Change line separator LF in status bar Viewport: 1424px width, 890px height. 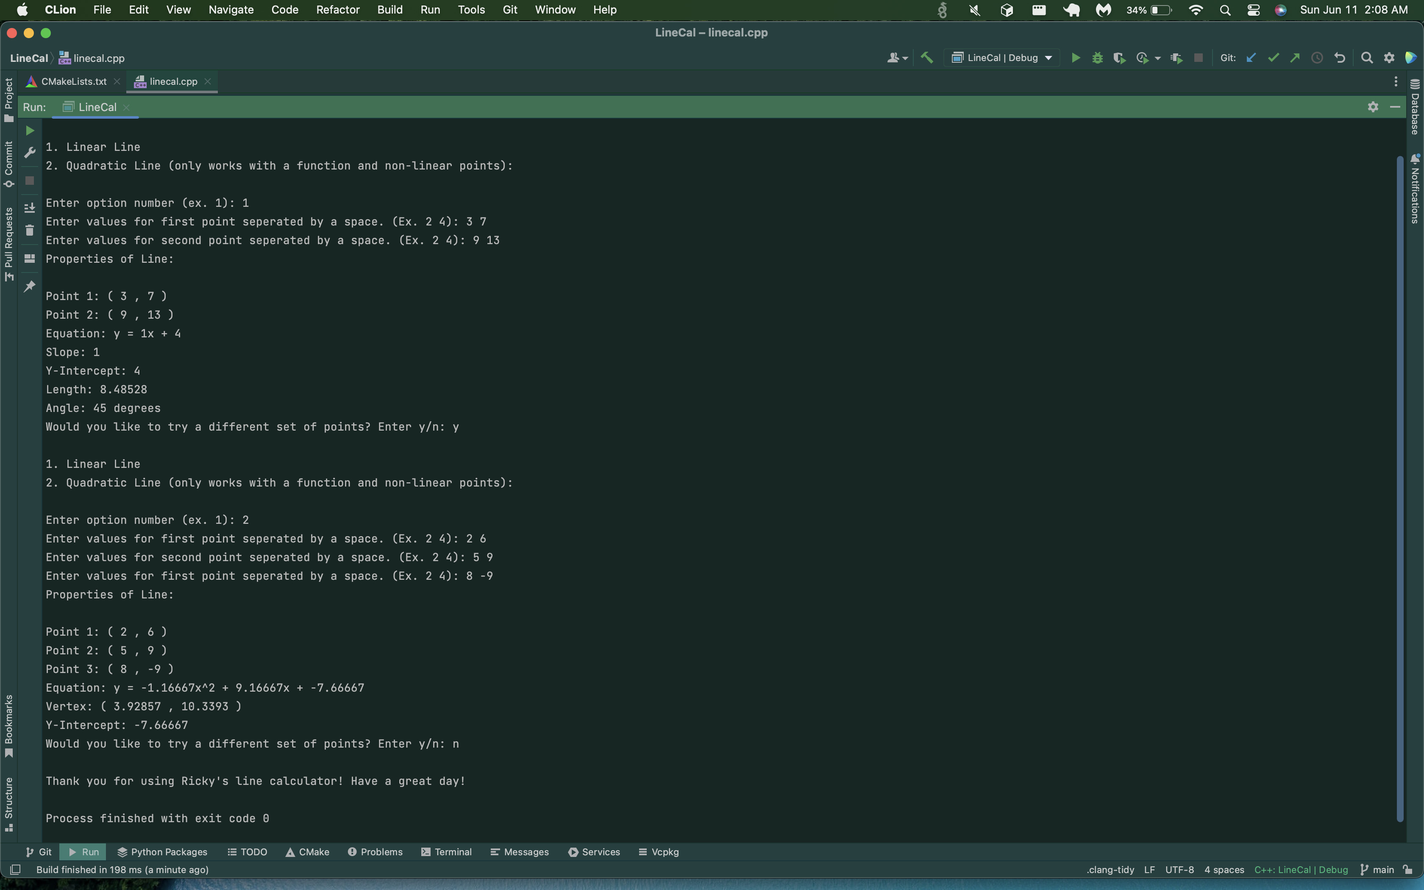click(1149, 869)
